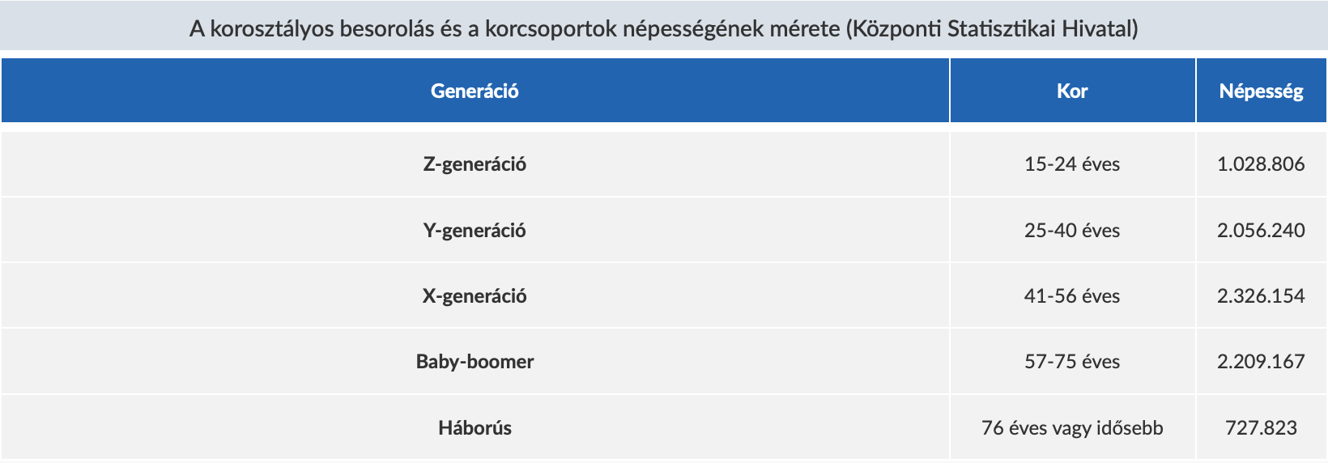This screenshot has width=1328, height=463.
Task: Click the Generáció column header
Action: (475, 91)
